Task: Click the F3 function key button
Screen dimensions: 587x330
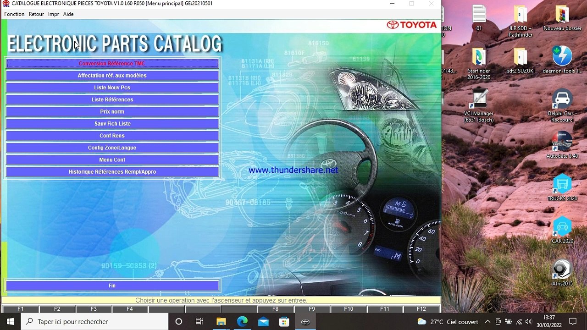Action: pos(94,309)
